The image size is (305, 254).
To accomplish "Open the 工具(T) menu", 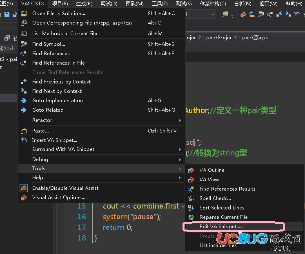I will [x=160, y=4].
